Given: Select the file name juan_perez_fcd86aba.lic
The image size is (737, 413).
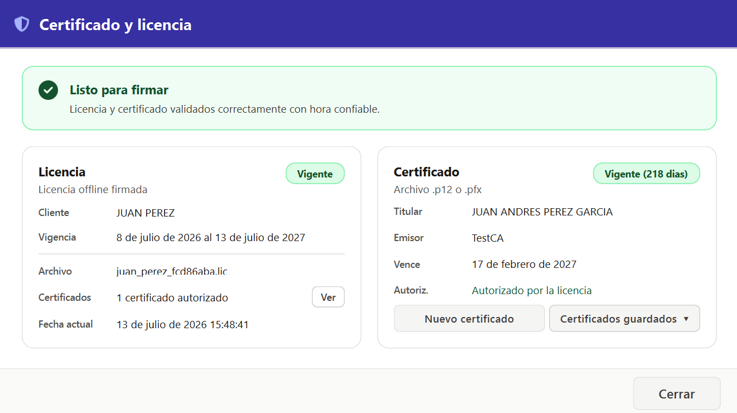Looking at the screenshot, I should tap(172, 271).
